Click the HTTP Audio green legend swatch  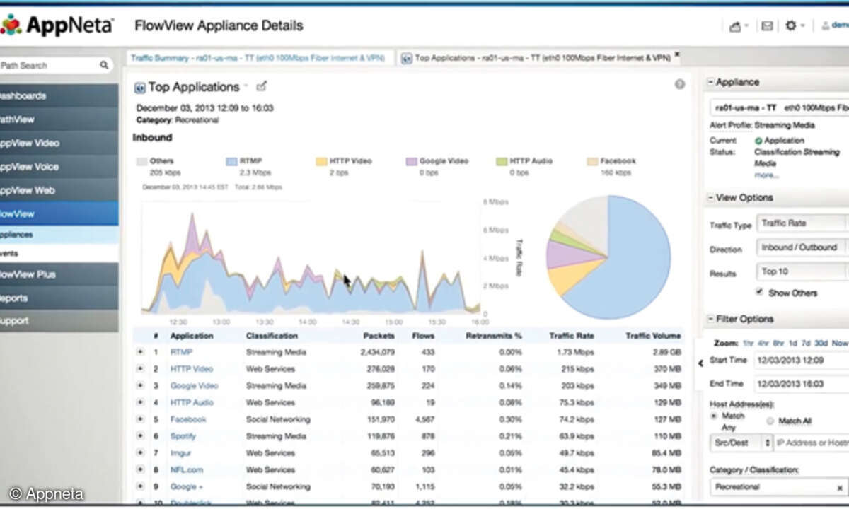click(502, 161)
